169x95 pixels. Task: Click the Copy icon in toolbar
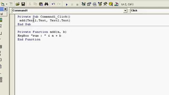(35, 4)
